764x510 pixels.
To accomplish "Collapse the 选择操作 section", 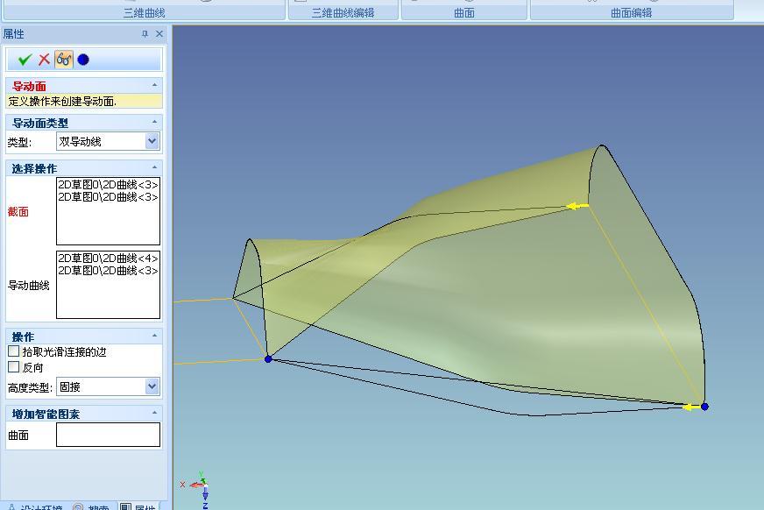I will point(155,167).
